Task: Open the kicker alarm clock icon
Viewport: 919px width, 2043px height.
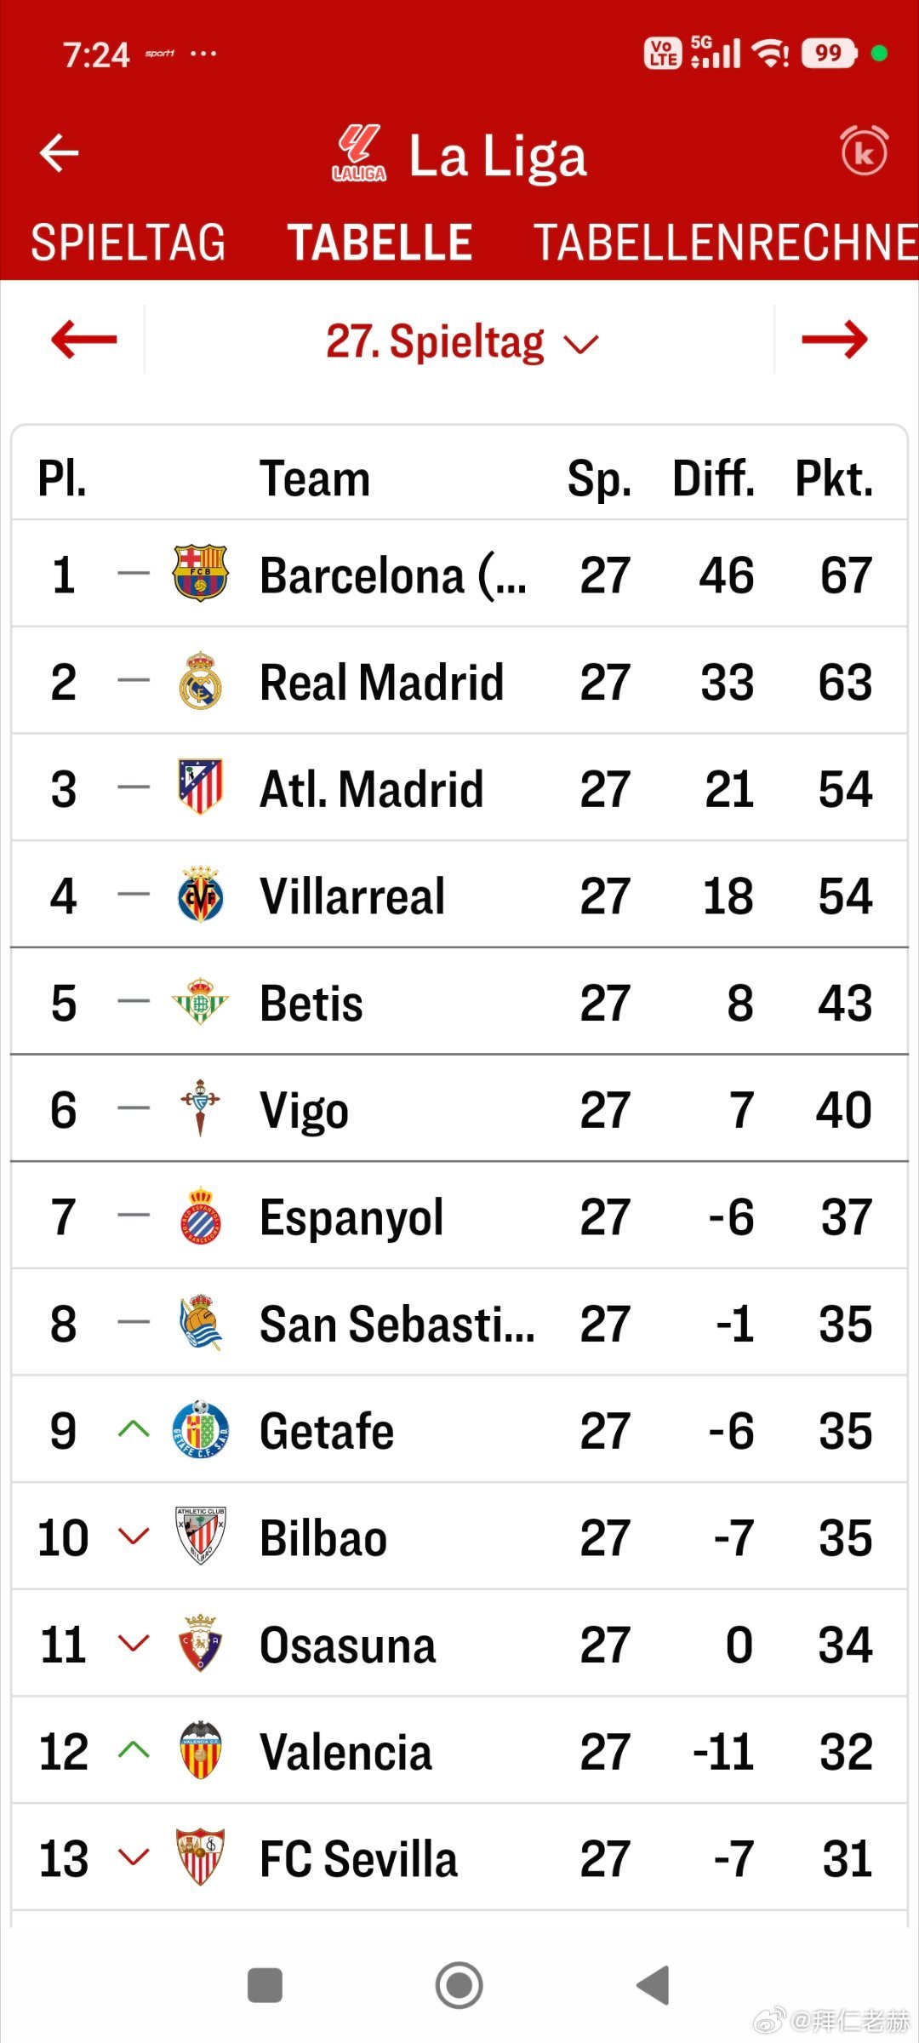Action: tap(864, 152)
